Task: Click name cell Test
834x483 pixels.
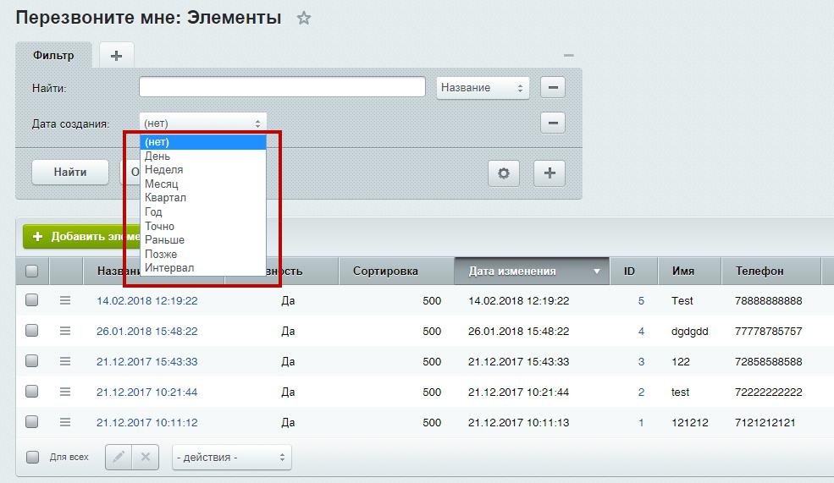Action: point(682,301)
